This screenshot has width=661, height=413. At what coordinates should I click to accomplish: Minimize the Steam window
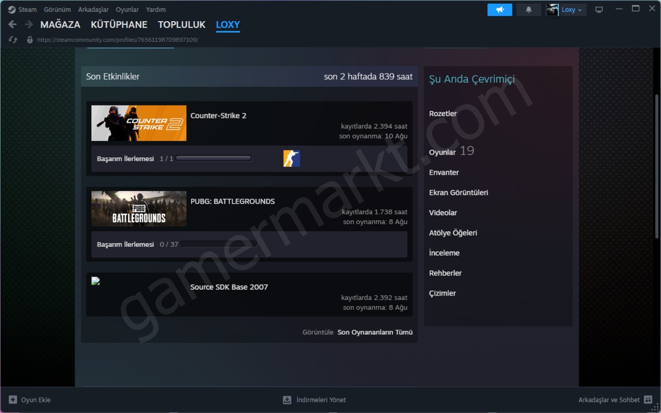pyautogui.click(x=619, y=9)
